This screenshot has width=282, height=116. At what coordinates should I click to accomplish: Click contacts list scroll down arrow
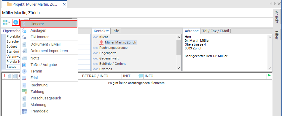(179, 68)
